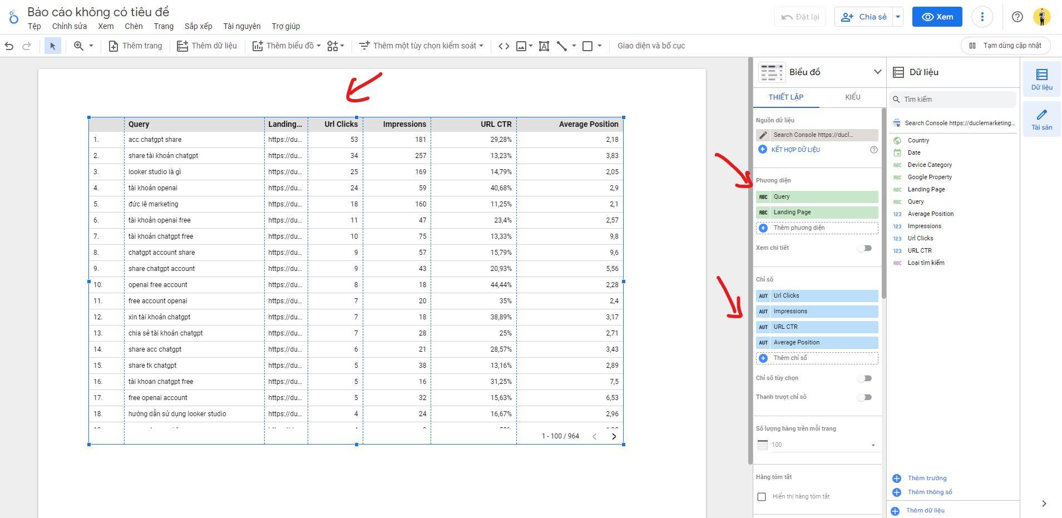Click pencil icon to edit Search Console source
Screen dimensions: 1062x518
(763, 135)
